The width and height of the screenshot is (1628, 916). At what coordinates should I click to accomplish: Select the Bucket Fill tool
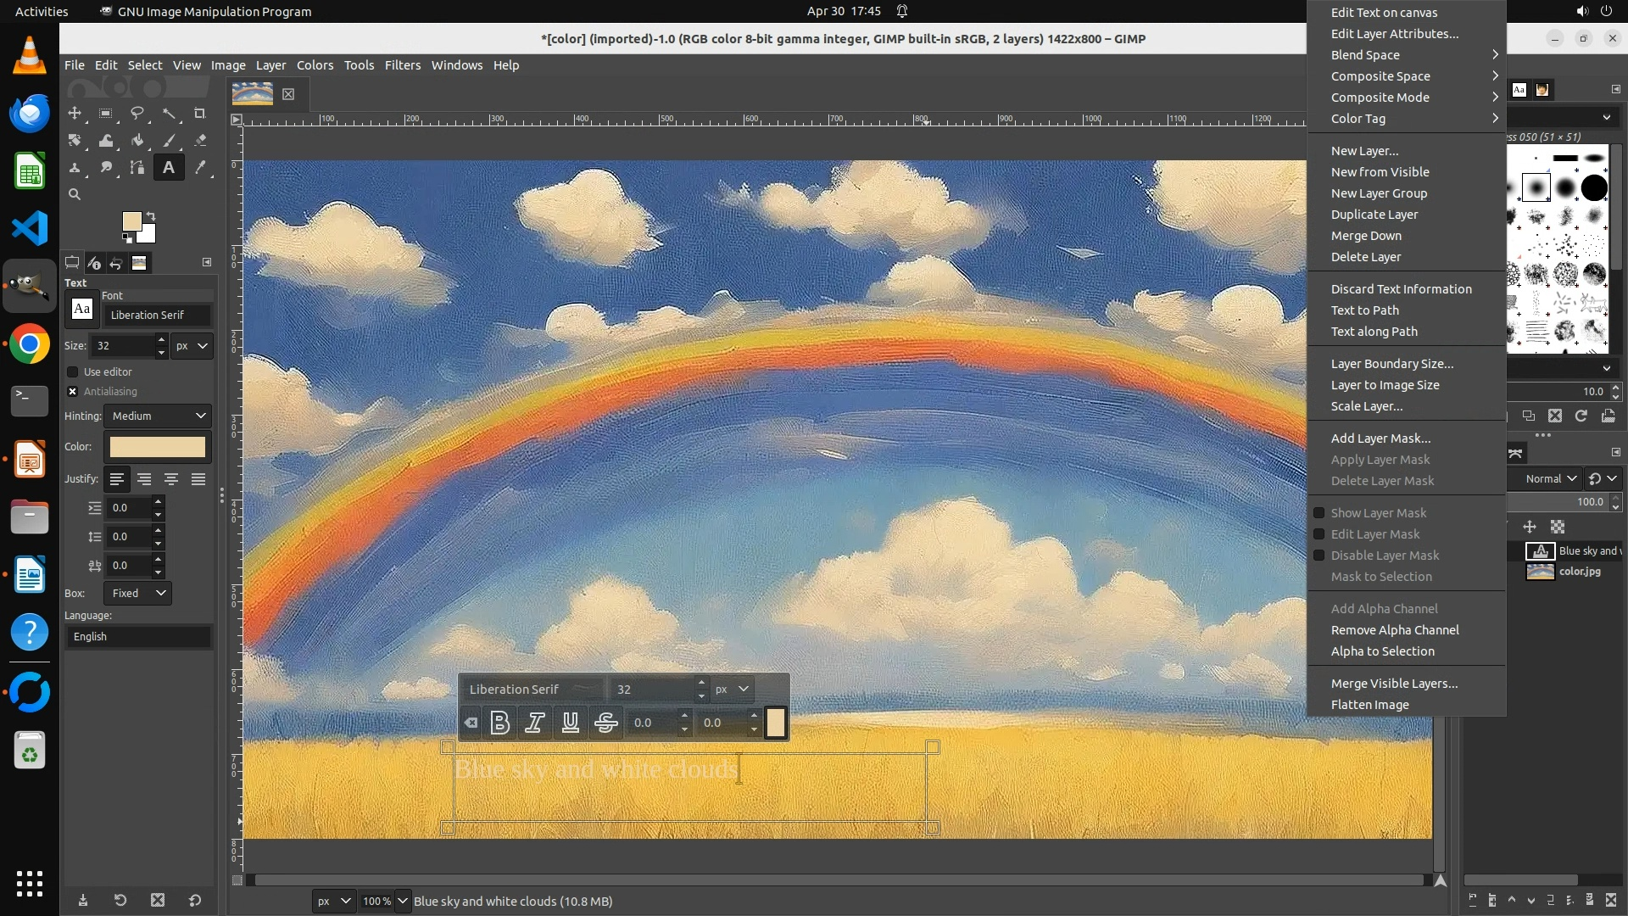point(137,141)
